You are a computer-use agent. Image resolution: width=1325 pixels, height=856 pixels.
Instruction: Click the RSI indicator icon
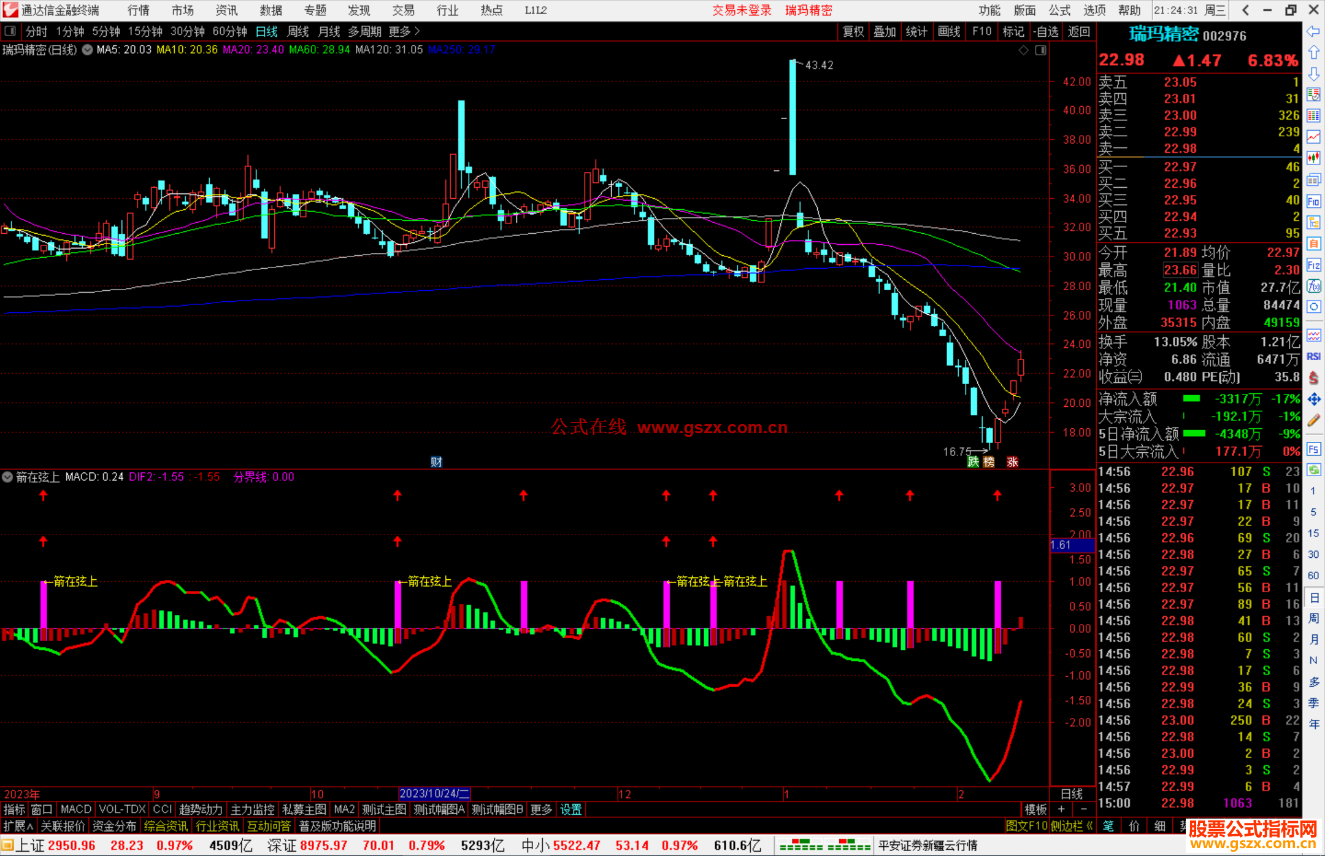click(1313, 357)
